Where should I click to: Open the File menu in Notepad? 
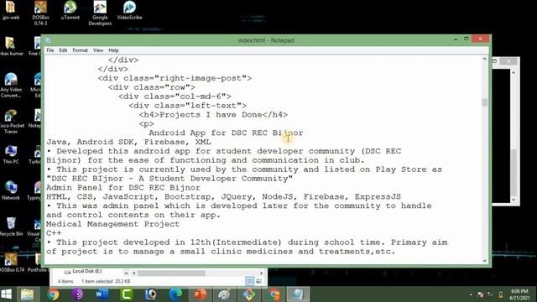click(50, 50)
